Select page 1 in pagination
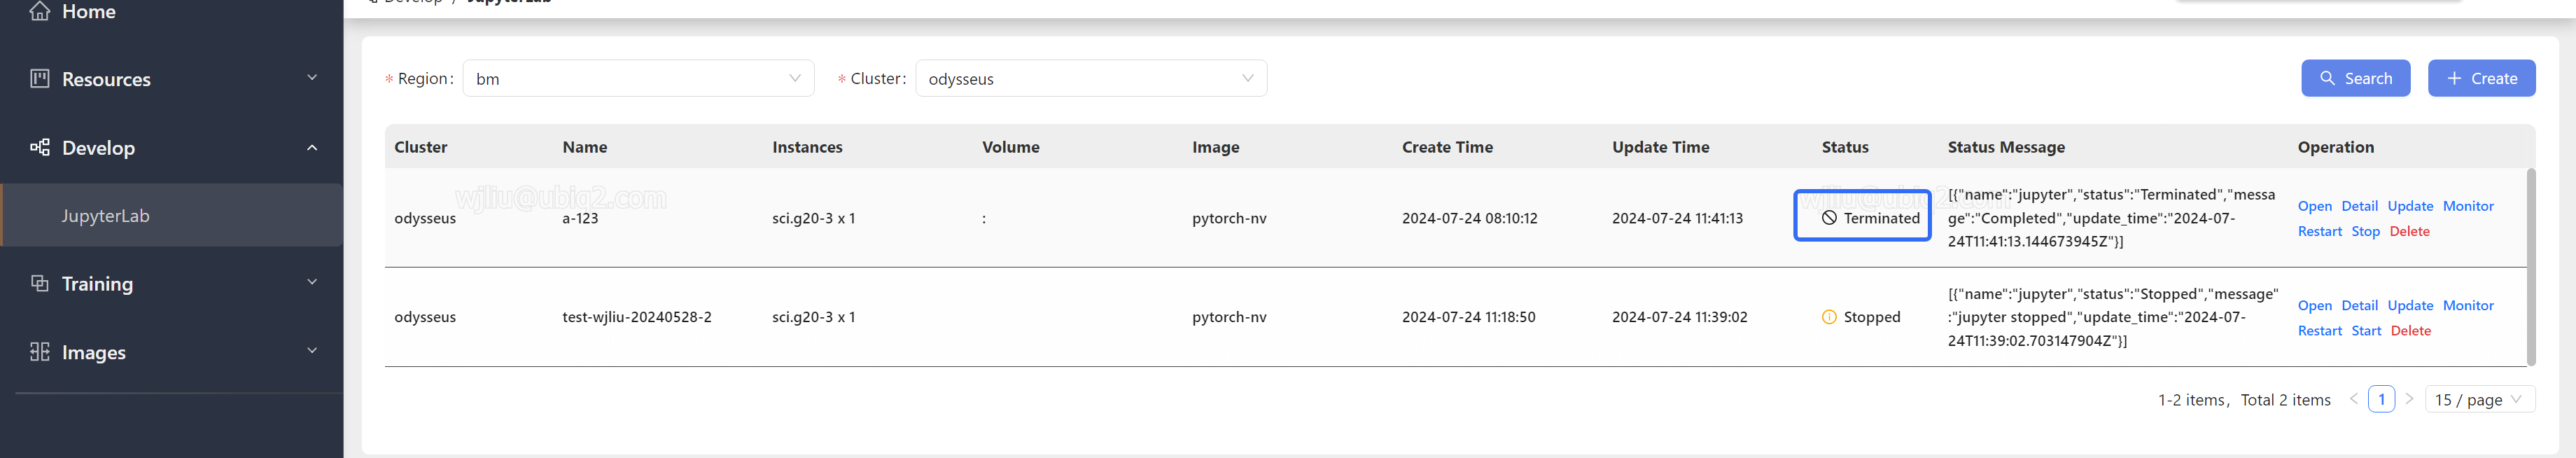 point(2381,399)
